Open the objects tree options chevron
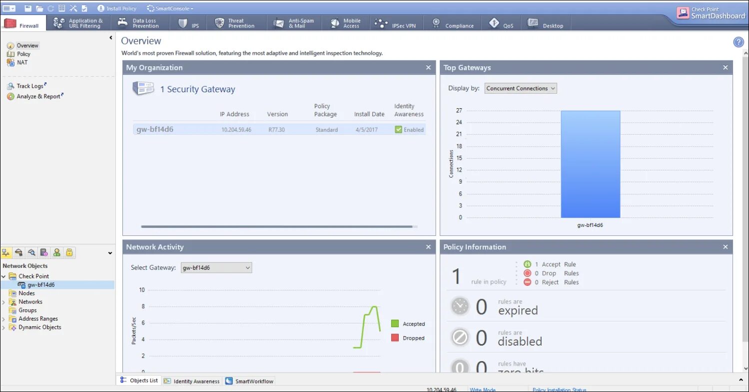 (110, 253)
